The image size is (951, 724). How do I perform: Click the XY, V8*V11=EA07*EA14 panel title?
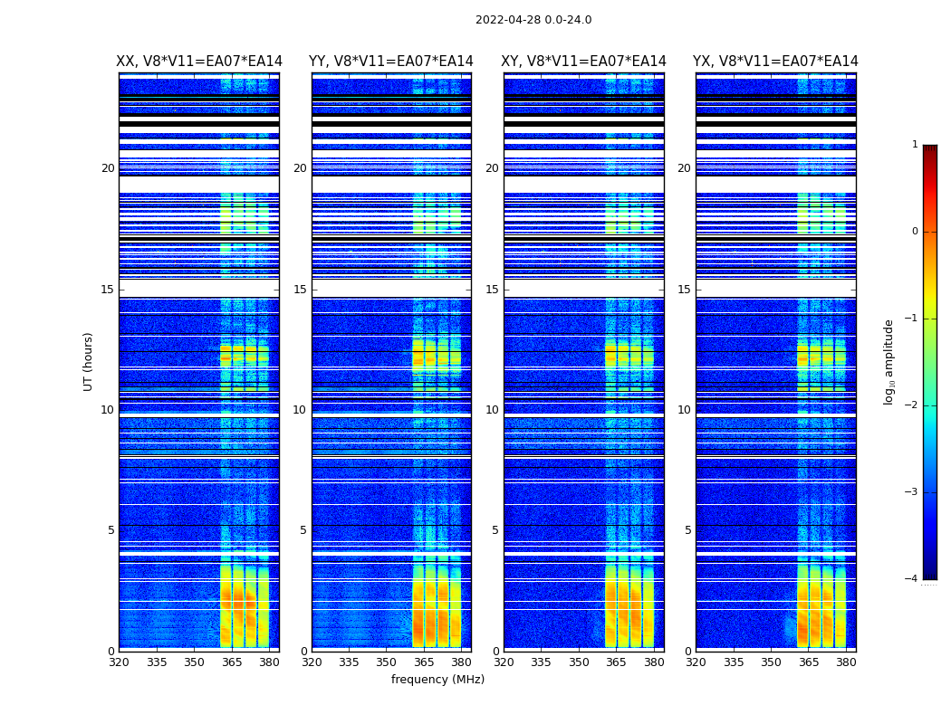[583, 62]
